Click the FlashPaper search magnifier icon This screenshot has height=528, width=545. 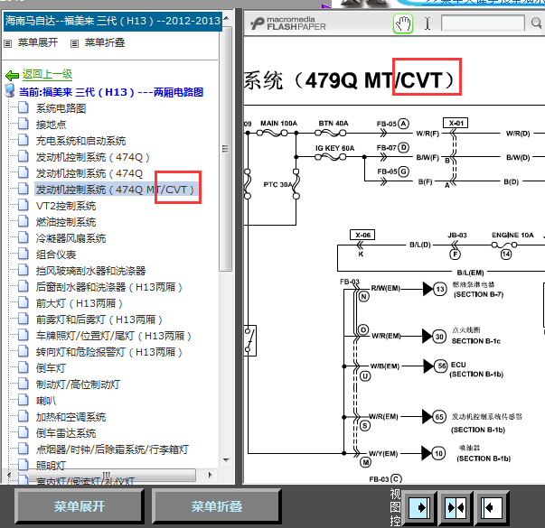click(536, 23)
